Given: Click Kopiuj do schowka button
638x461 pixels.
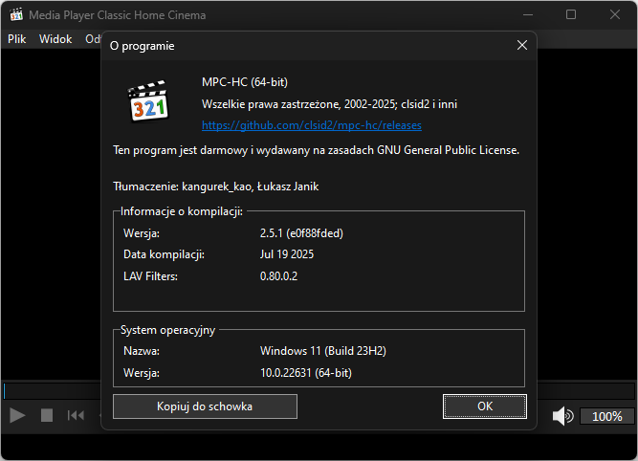Looking at the screenshot, I should pyautogui.click(x=205, y=406).
